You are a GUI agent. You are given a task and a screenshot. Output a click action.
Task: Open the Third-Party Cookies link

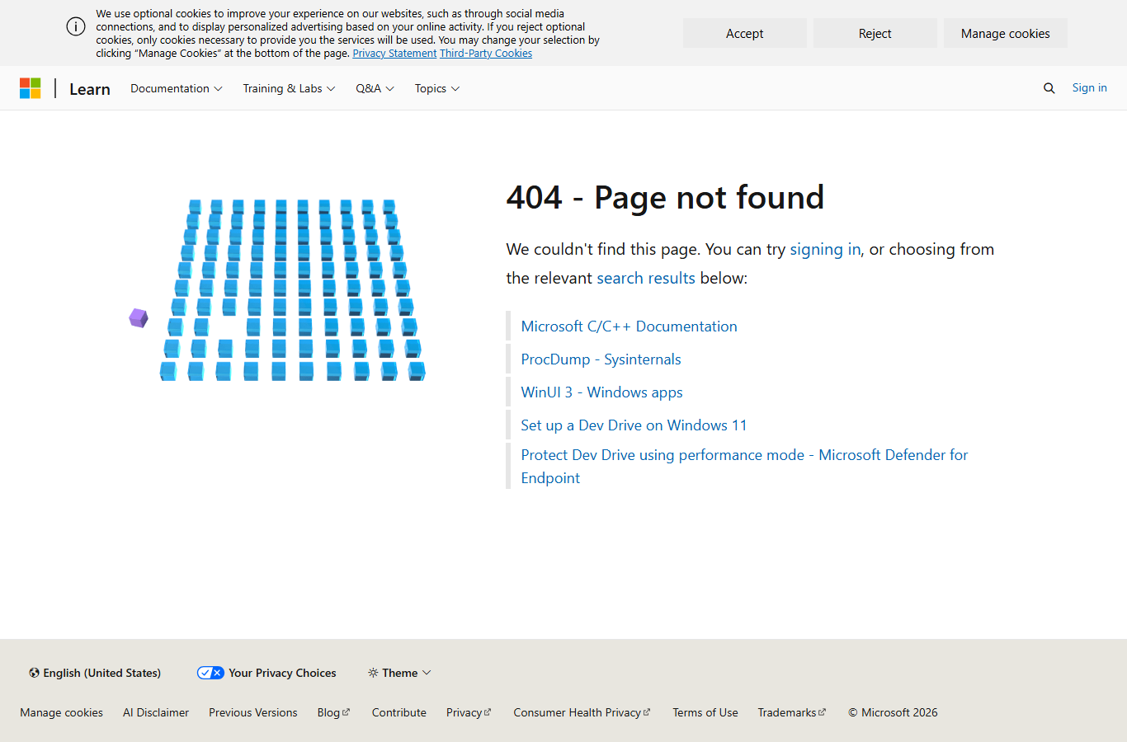pyautogui.click(x=486, y=54)
